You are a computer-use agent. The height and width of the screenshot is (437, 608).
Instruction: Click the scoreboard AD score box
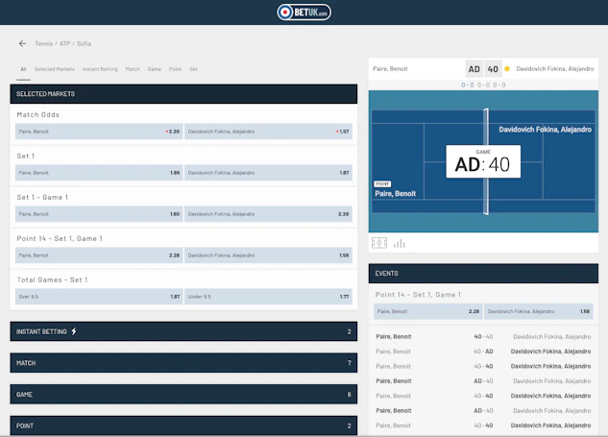[x=474, y=69]
